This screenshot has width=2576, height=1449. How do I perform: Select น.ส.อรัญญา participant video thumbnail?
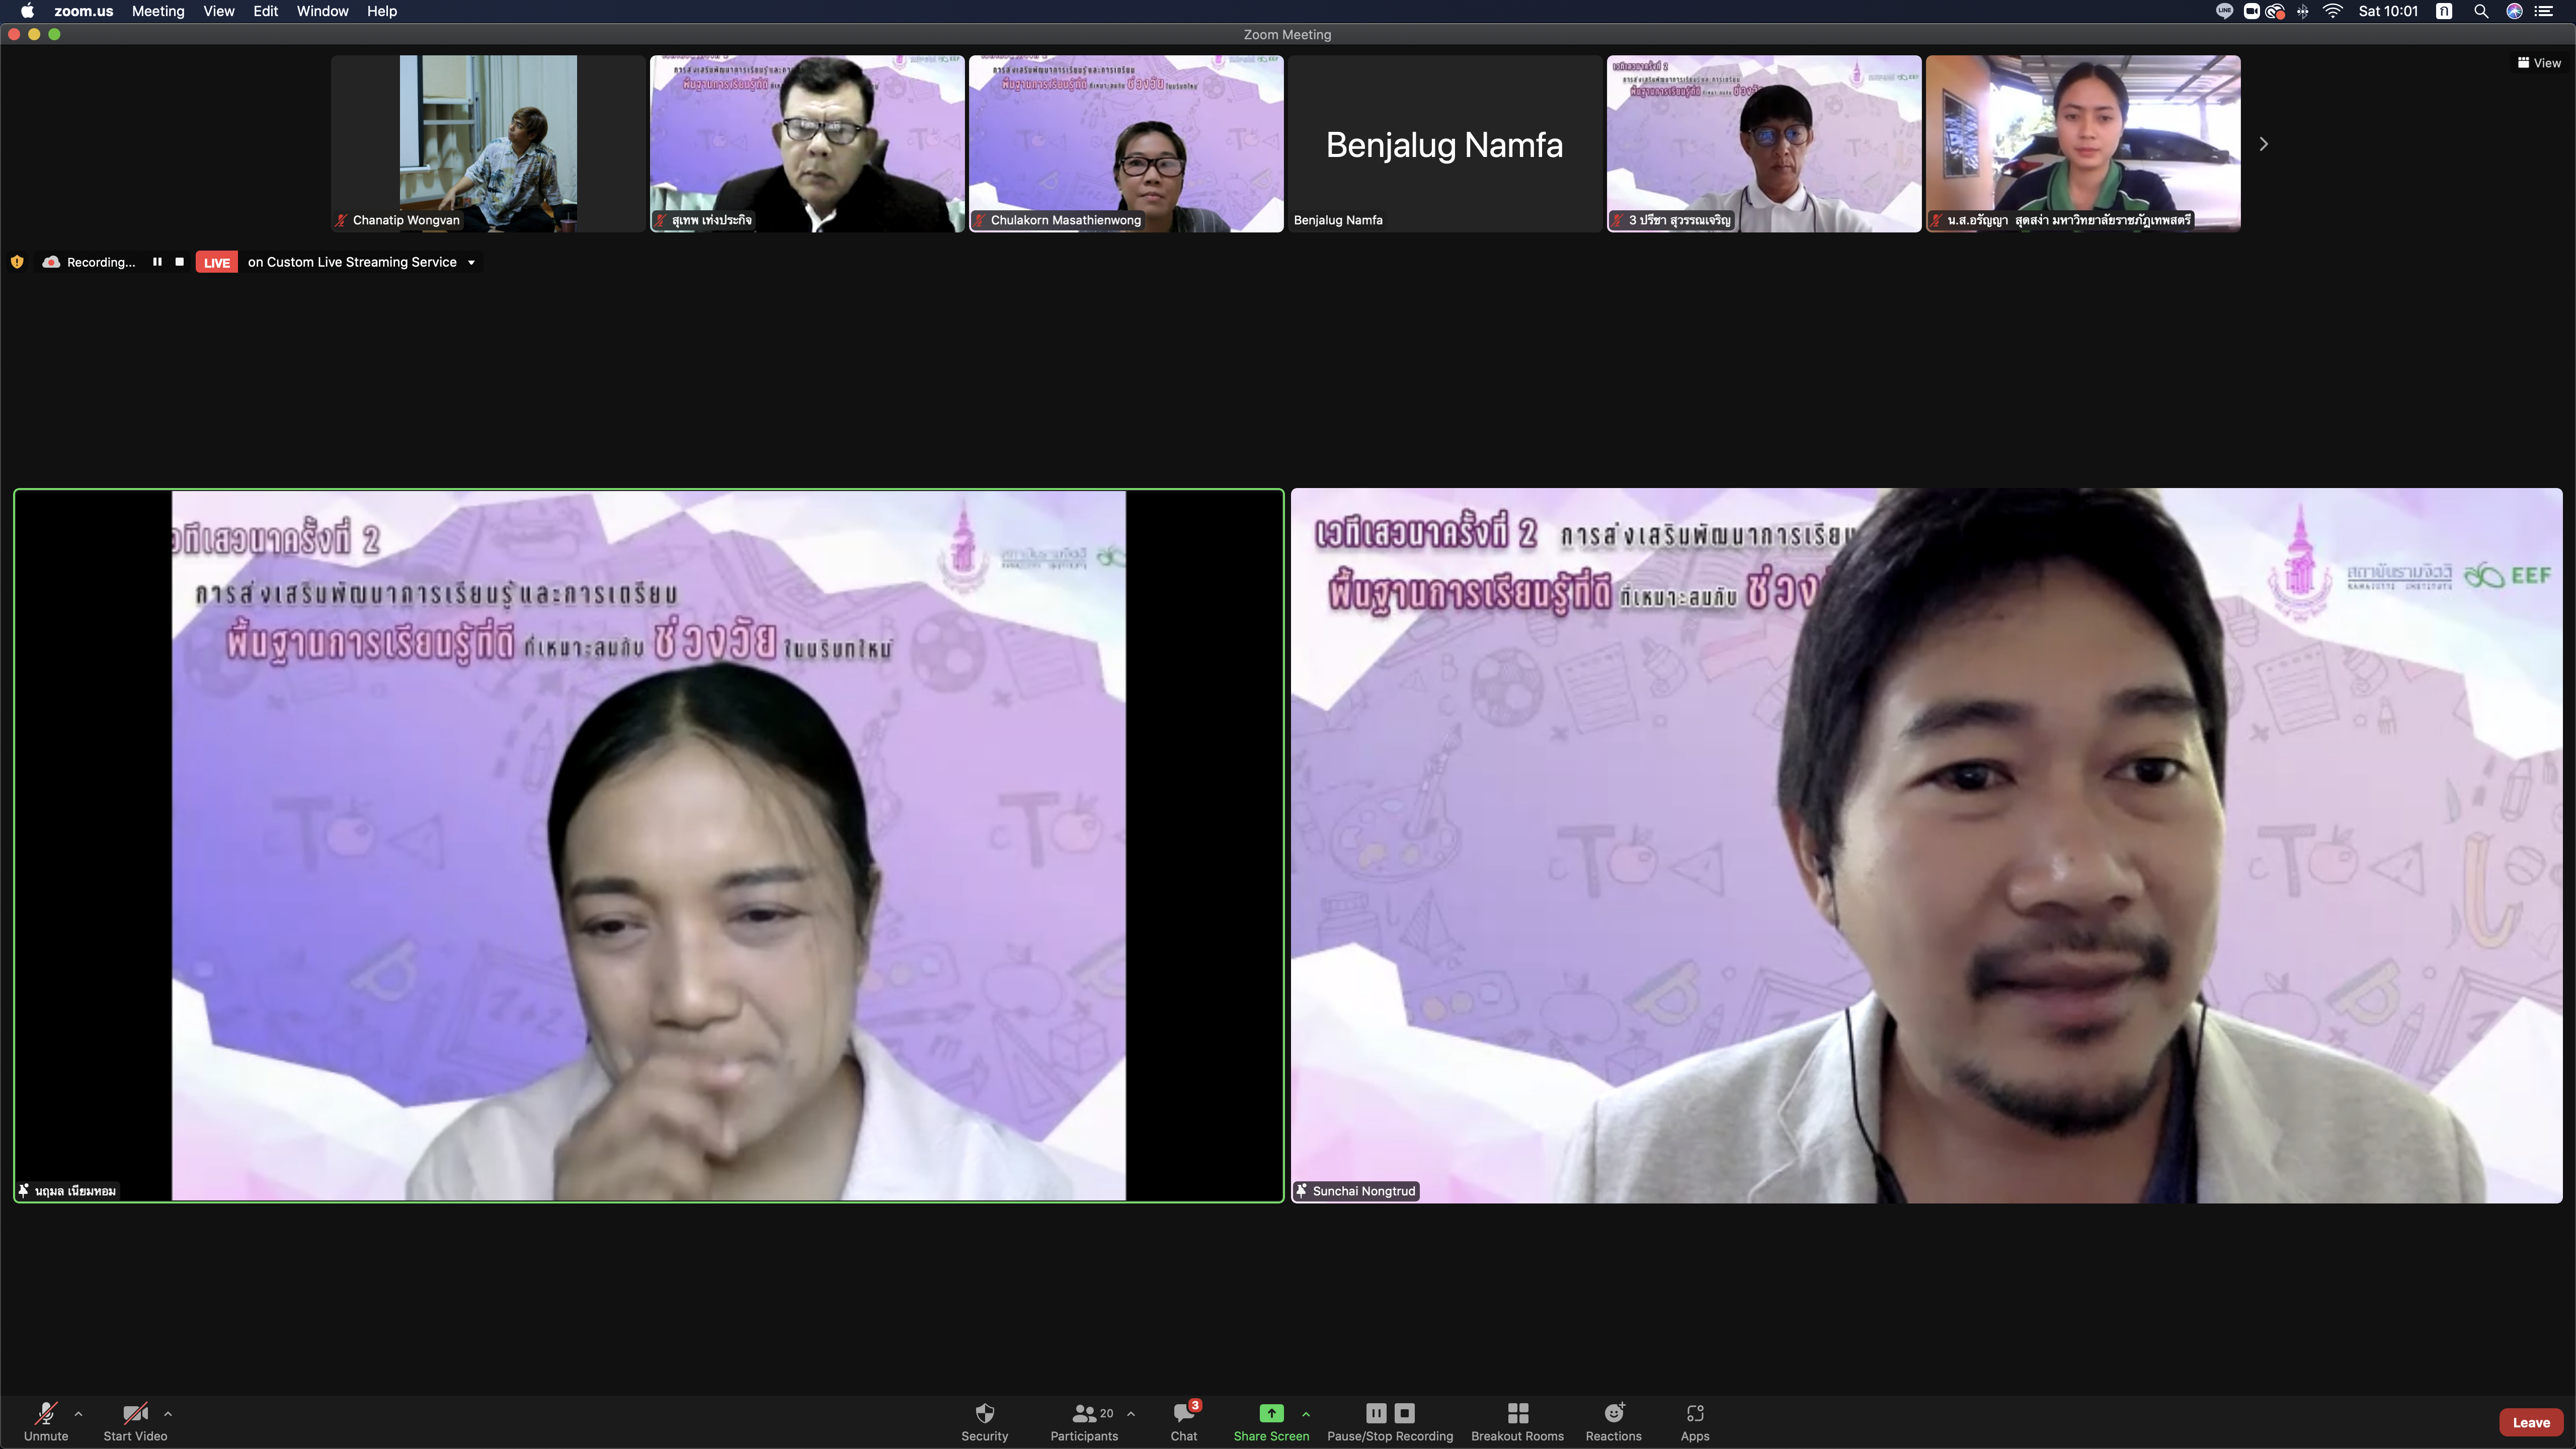point(2083,143)
